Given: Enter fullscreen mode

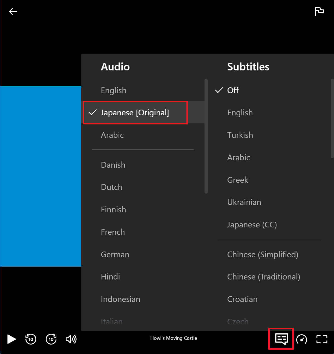Looking at the screenshot, I should [322, 339].
